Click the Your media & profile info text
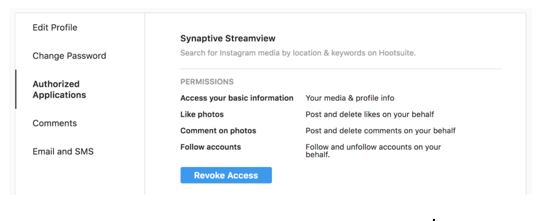 tap(350, 98)
